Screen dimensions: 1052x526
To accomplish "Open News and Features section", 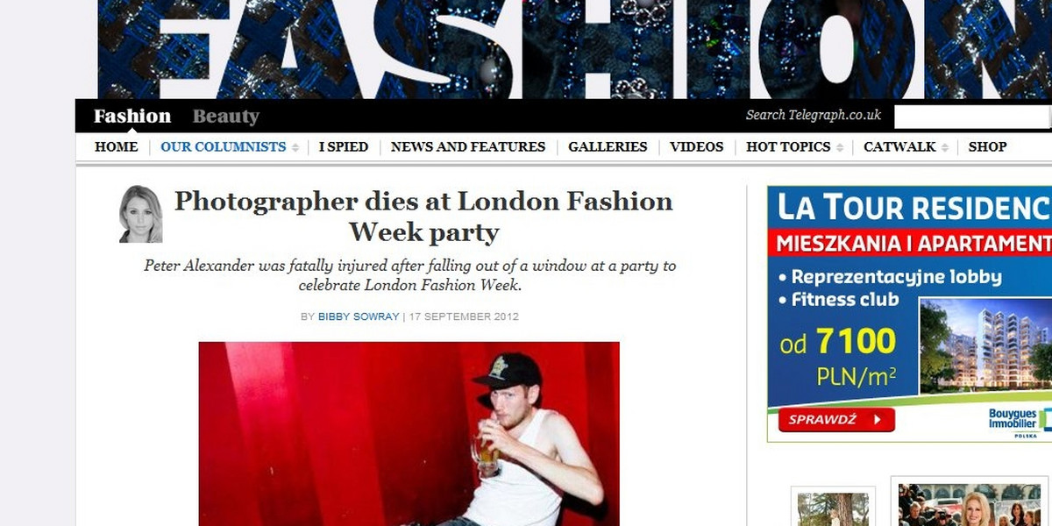I will [x=468, y=147].
